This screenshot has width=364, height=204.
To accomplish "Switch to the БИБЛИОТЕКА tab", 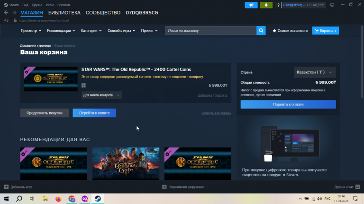I will [x=64, y=13].
